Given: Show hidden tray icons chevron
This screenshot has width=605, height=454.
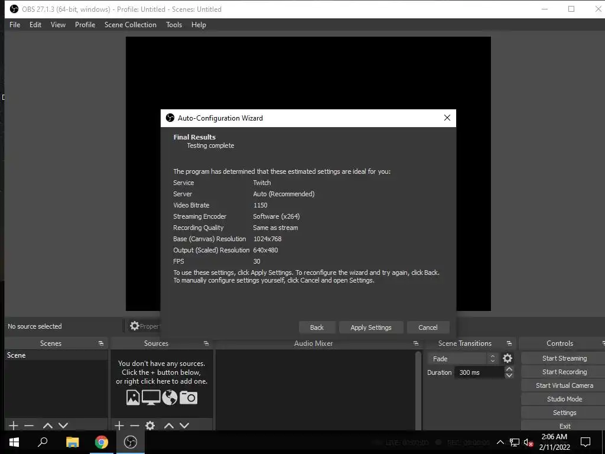Looking at the screenshot, I should click(x=500, y=442).
